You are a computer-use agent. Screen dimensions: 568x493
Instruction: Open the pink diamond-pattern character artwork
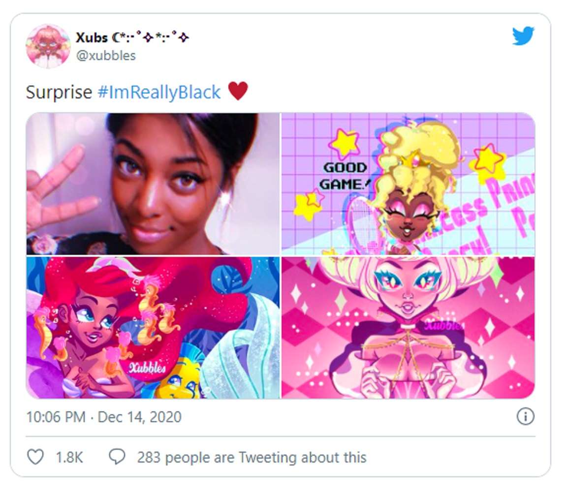(x=408, y=328)
